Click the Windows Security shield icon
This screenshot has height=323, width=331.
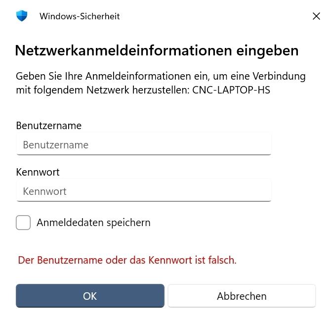point(22,16)
